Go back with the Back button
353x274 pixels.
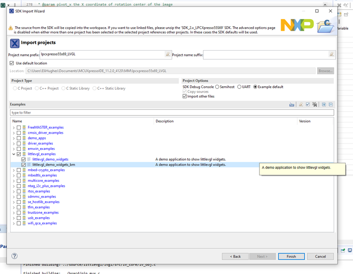tap(235, 256)
